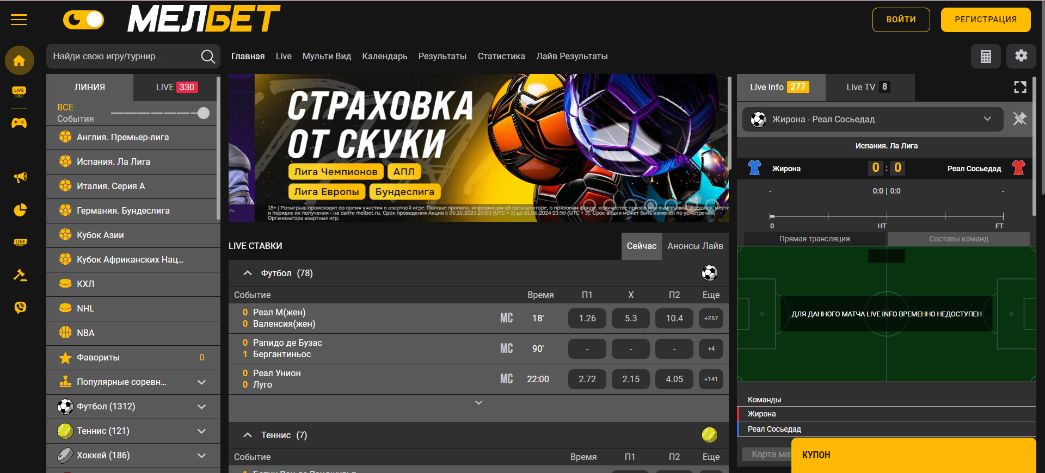Toggle the dark/light theme switch
The height and width of the screenshot is (473, 1045).
click(x=83, y=20)
